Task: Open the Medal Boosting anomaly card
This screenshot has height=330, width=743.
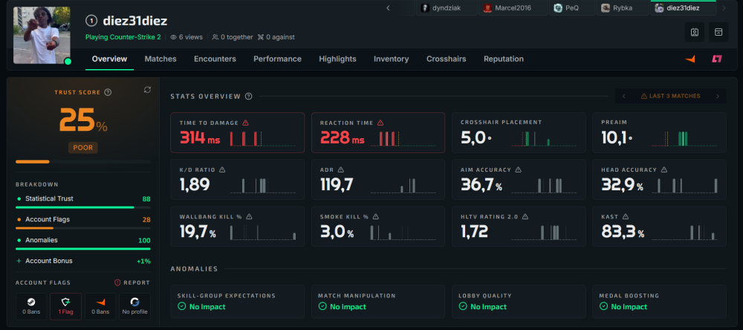Action: click(x=659, y=302)
